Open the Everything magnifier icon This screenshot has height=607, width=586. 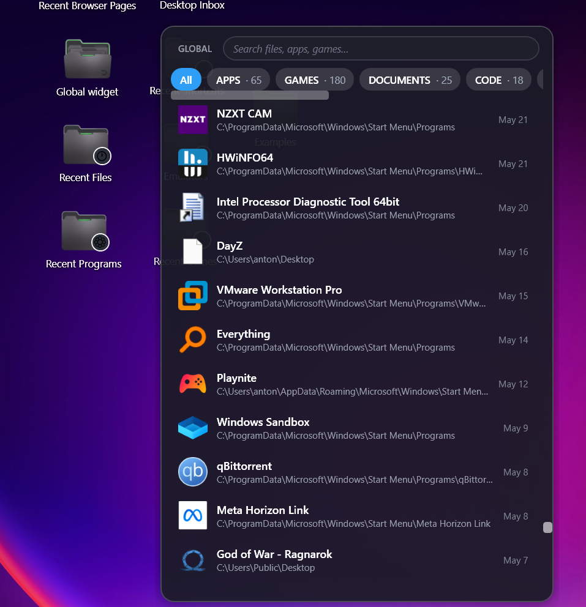(192, 340)
